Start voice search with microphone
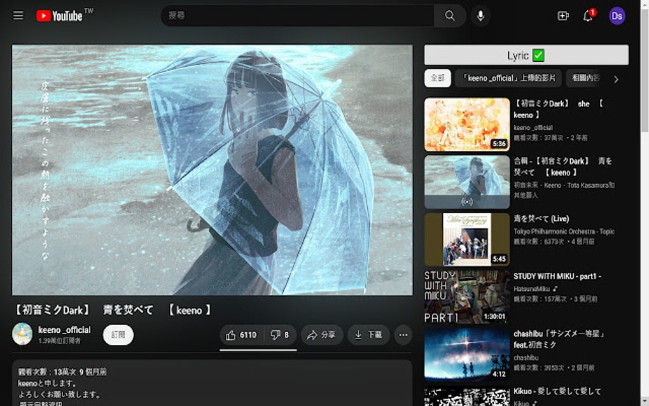The image size is (649, 406). click(x=480, y=16)
